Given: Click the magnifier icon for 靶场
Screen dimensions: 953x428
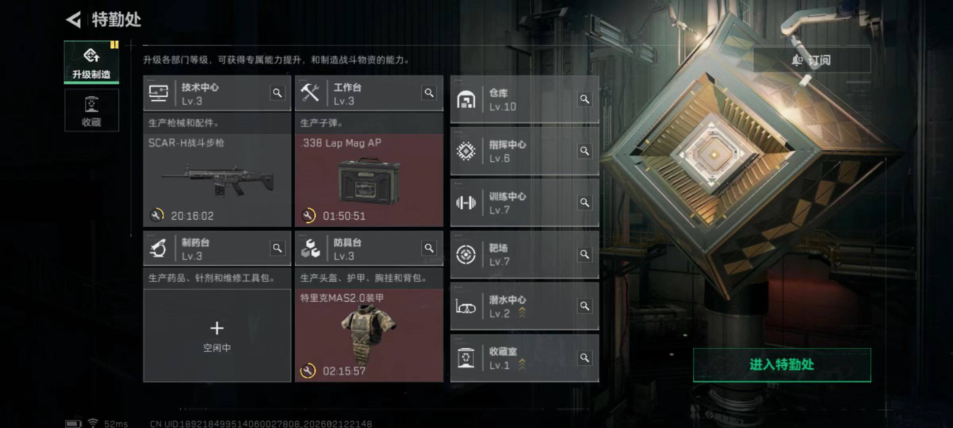Looking at the screenshot, I should pos(584,254).
